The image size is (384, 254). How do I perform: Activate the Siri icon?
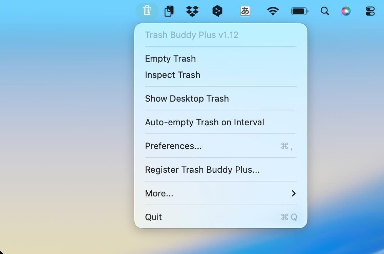346,11
